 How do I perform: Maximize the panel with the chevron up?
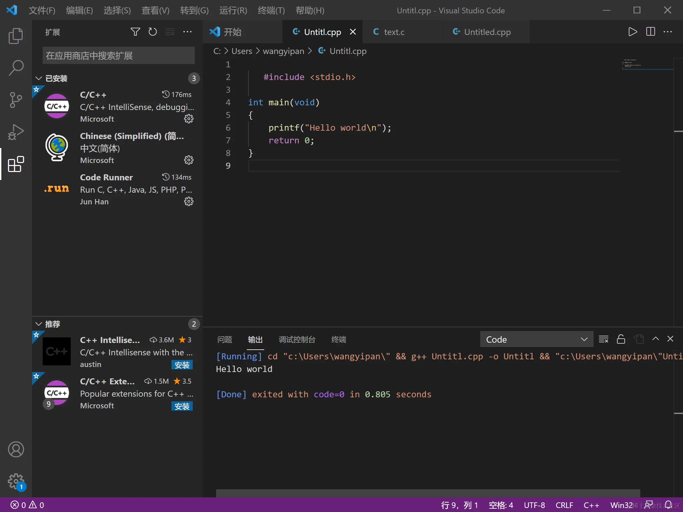[x=655, y=339]
